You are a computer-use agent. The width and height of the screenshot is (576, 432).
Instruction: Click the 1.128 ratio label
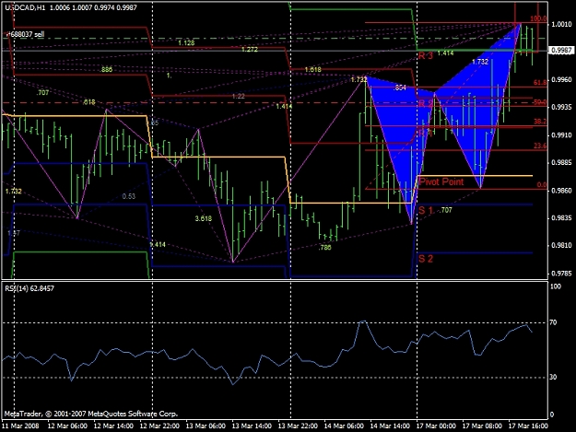[186, 43]
